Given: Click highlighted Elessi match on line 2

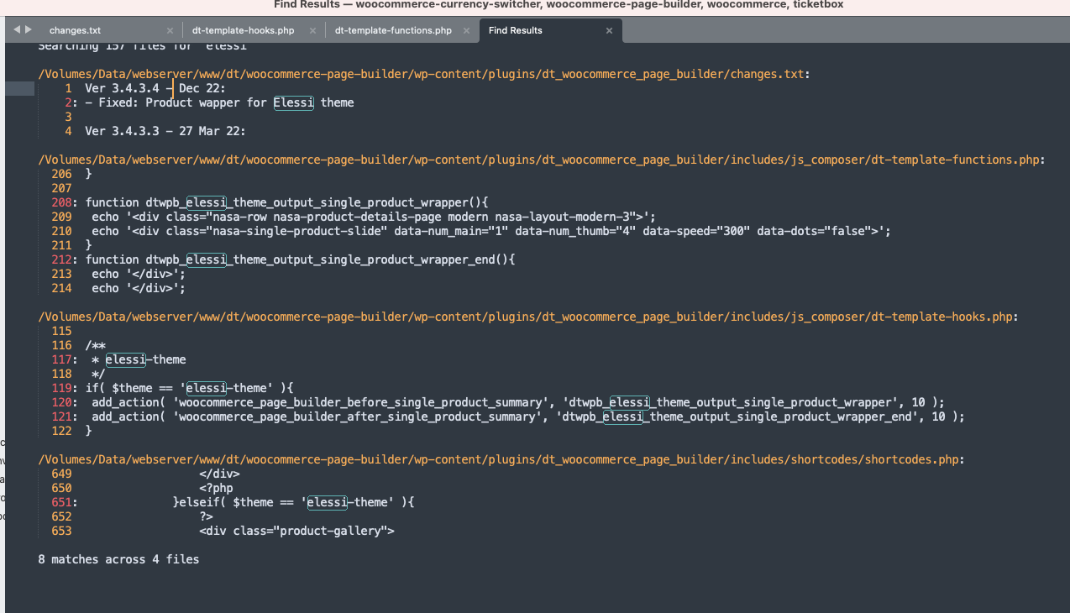Looking at the screenshot, I should click(x=293, y=102).
